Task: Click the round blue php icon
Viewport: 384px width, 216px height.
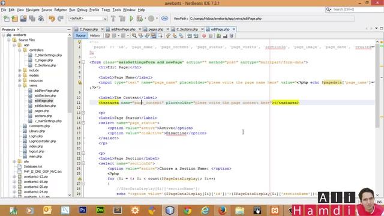Action: coord(164,19)
